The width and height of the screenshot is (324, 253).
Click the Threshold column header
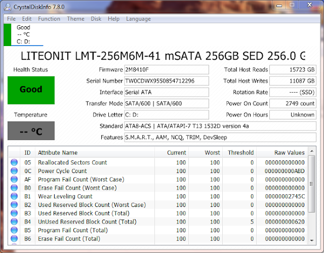click(239, 153)
